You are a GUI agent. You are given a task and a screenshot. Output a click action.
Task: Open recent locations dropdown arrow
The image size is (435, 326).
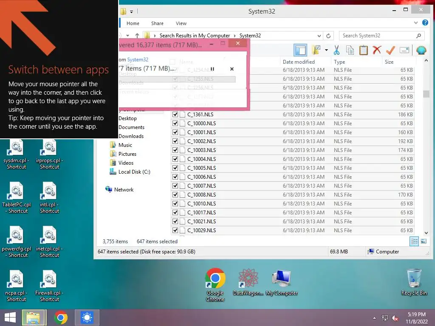click(x=127, y=36)
